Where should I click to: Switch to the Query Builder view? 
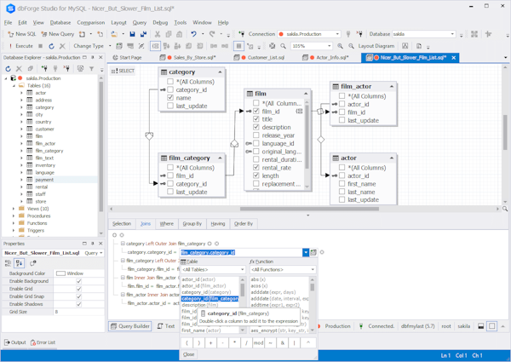click(130, 326)
